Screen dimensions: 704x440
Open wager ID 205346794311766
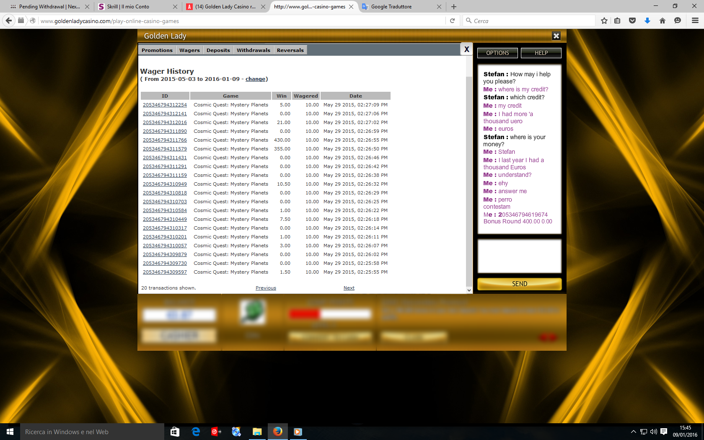[x=165, y=140]
